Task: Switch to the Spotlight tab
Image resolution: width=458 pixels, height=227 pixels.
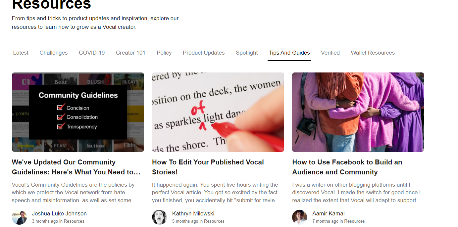Action: 247,53
